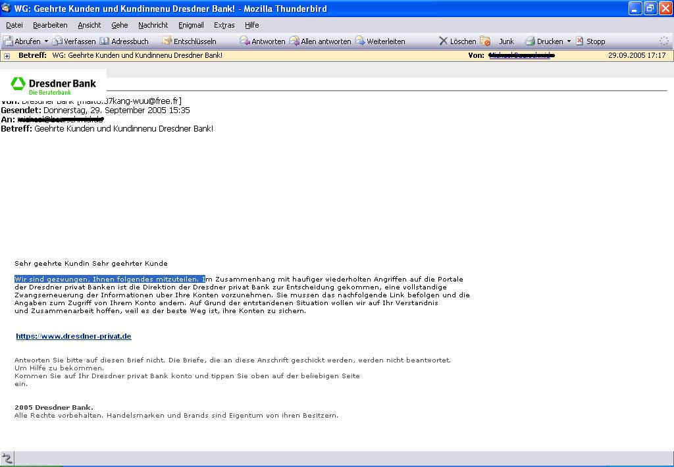Open the Adressbuch address book
This screenshot has width=674, height=467.
[x=124, y=41]
